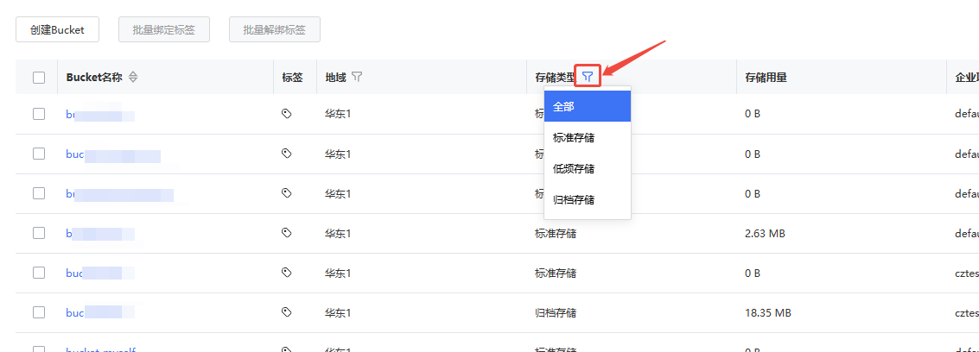Click the 存储类型 filter funnel icon
The image size is (979, 352).
(x=588, y=77)
